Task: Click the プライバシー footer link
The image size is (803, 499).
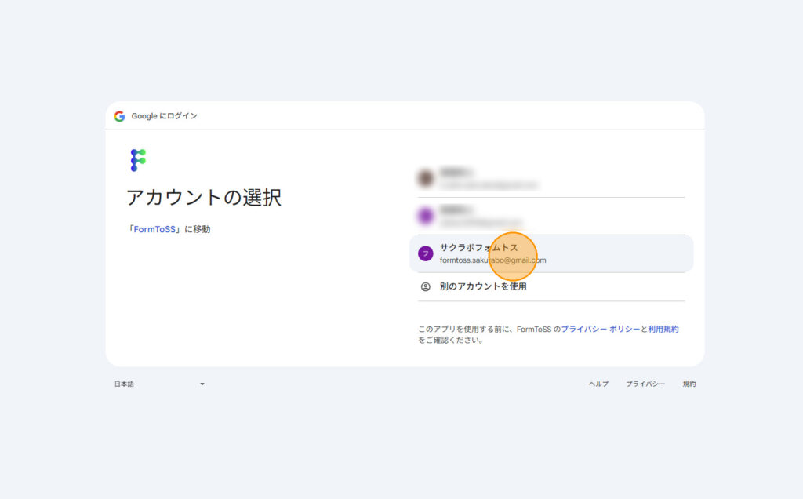Action: (645, 384)
